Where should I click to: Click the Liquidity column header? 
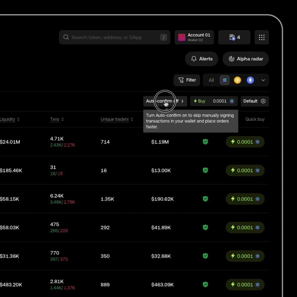(8, 119)
